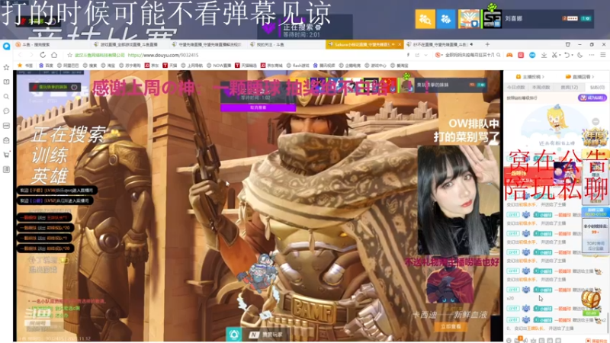This screenshot has width=610, height=343.
Task: Click the orange 立即查看 button in the video
Action: 451,326
